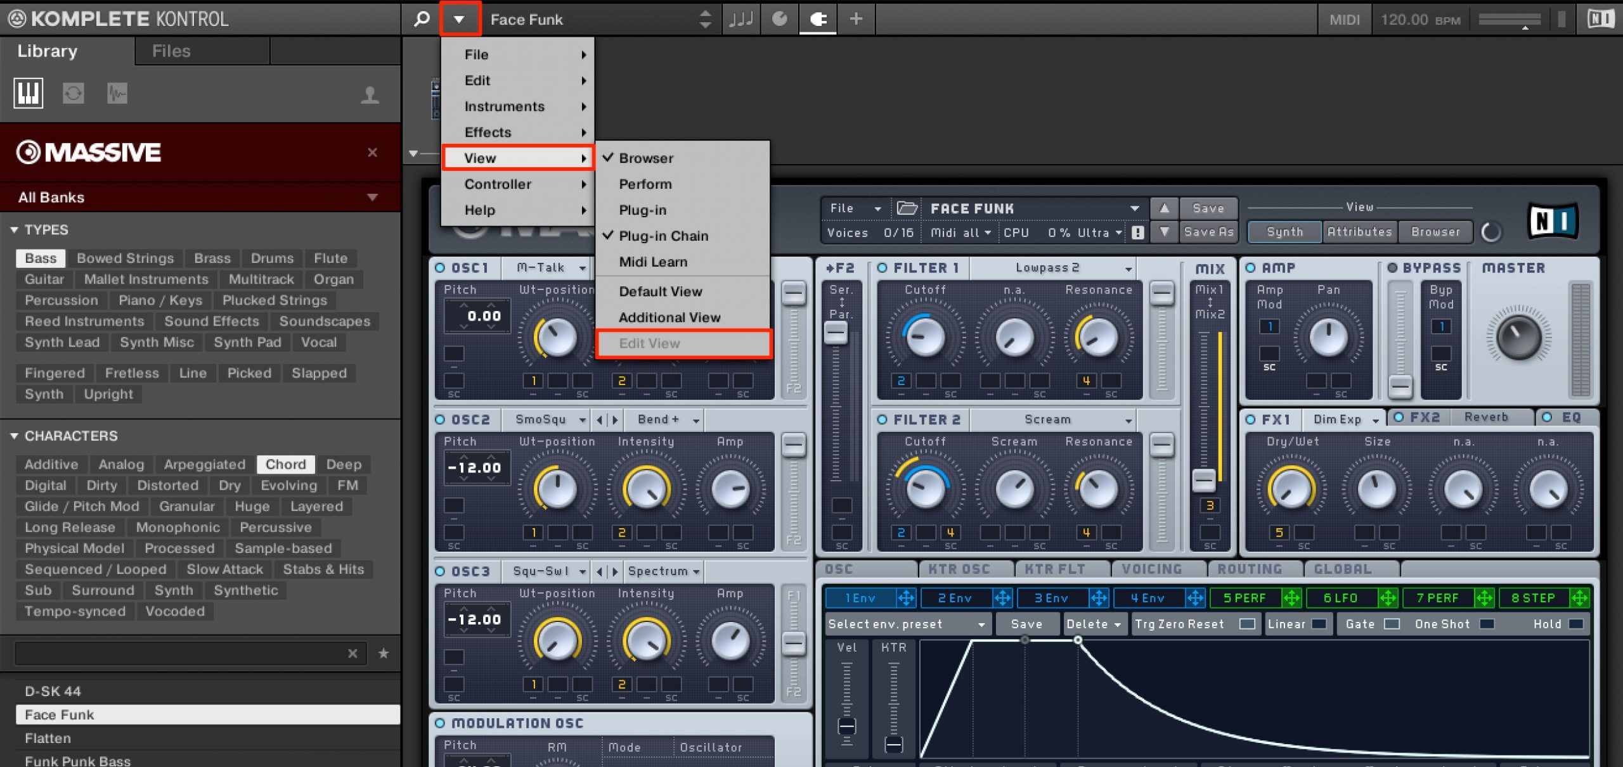Click the Save As button

pyautogui.click(x=1208, y=232)
